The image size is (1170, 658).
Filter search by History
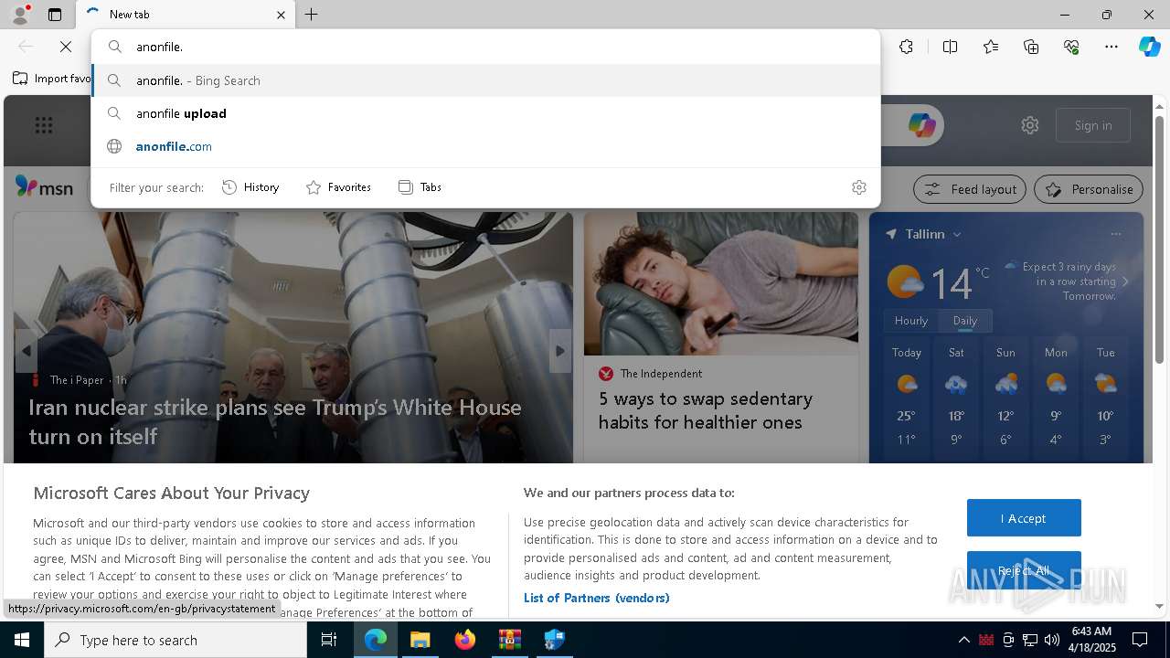coord(250,187)
